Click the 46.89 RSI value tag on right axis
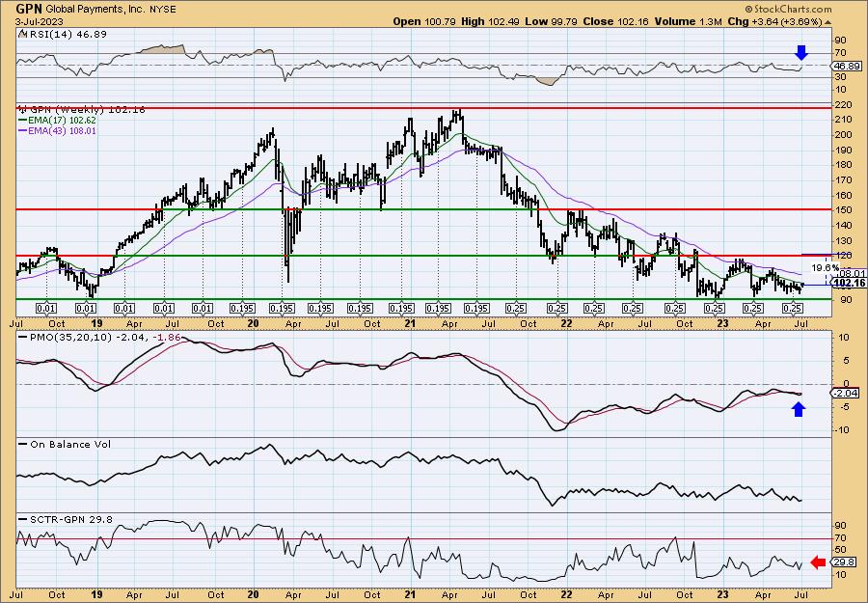868x603 pixels. (847, 66)
